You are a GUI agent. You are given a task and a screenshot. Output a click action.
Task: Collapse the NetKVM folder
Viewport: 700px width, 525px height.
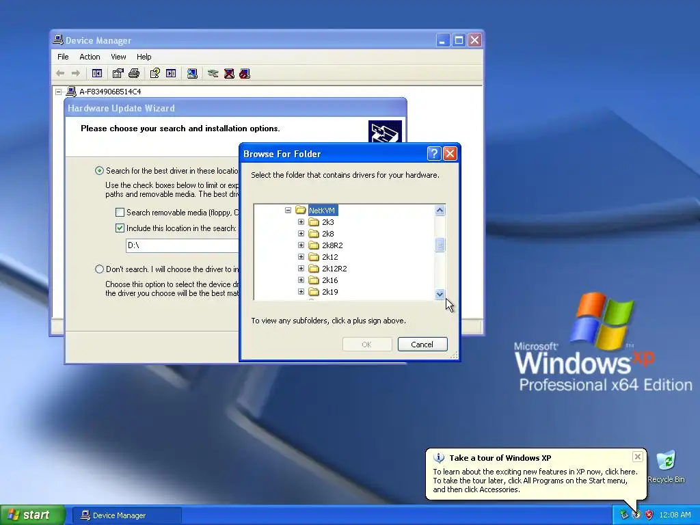click(288, 210)
